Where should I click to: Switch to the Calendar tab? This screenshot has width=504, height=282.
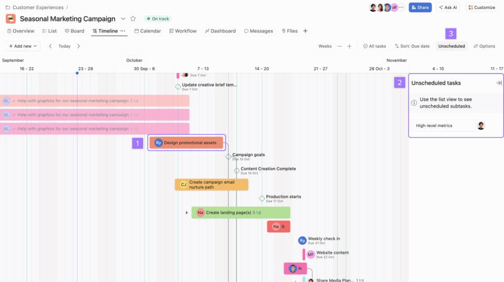148,31
